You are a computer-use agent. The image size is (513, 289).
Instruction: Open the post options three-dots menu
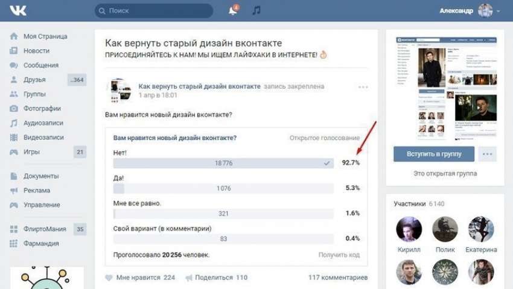click(x=363, y=87)
